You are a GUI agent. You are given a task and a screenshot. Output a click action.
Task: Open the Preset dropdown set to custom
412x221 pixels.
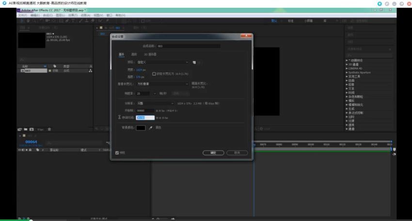159,63
